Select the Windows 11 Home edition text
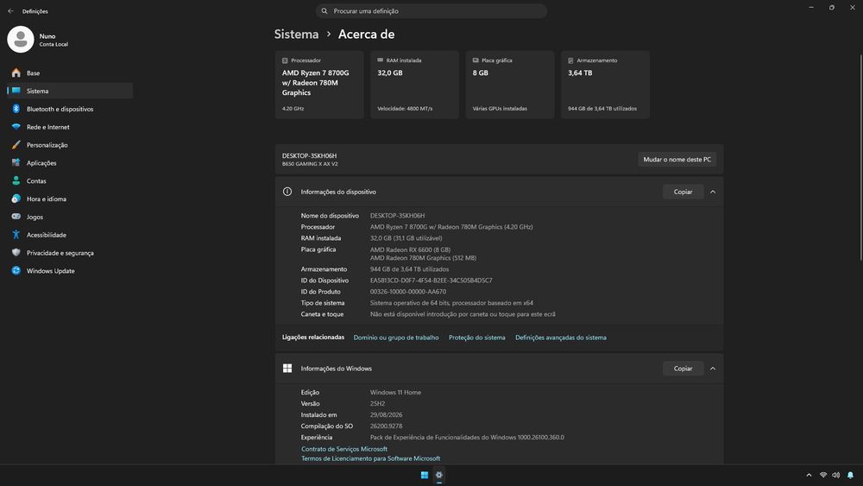This screenshot has height=486, width=863. coord(395,393)
